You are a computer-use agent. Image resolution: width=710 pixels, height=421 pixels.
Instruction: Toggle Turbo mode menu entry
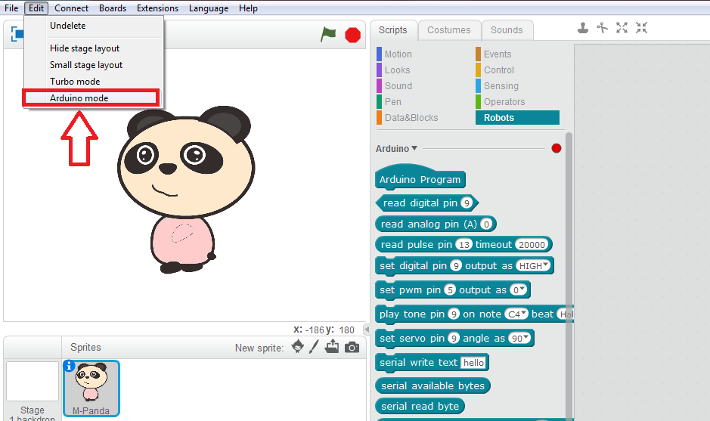point(75,81)
